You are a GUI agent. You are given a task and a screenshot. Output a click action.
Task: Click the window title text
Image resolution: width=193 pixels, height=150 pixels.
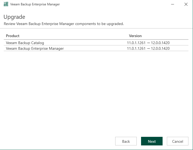click(35, 4)
